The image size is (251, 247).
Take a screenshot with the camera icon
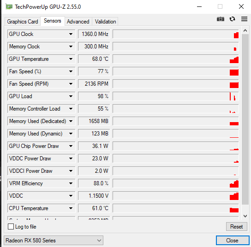click(x=221, y=19)
